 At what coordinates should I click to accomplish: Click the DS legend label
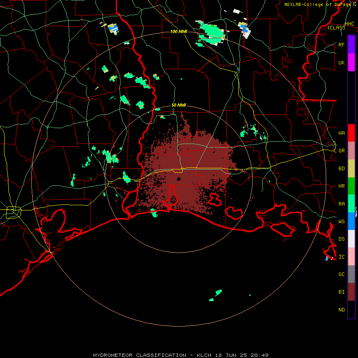coord(341,239)
